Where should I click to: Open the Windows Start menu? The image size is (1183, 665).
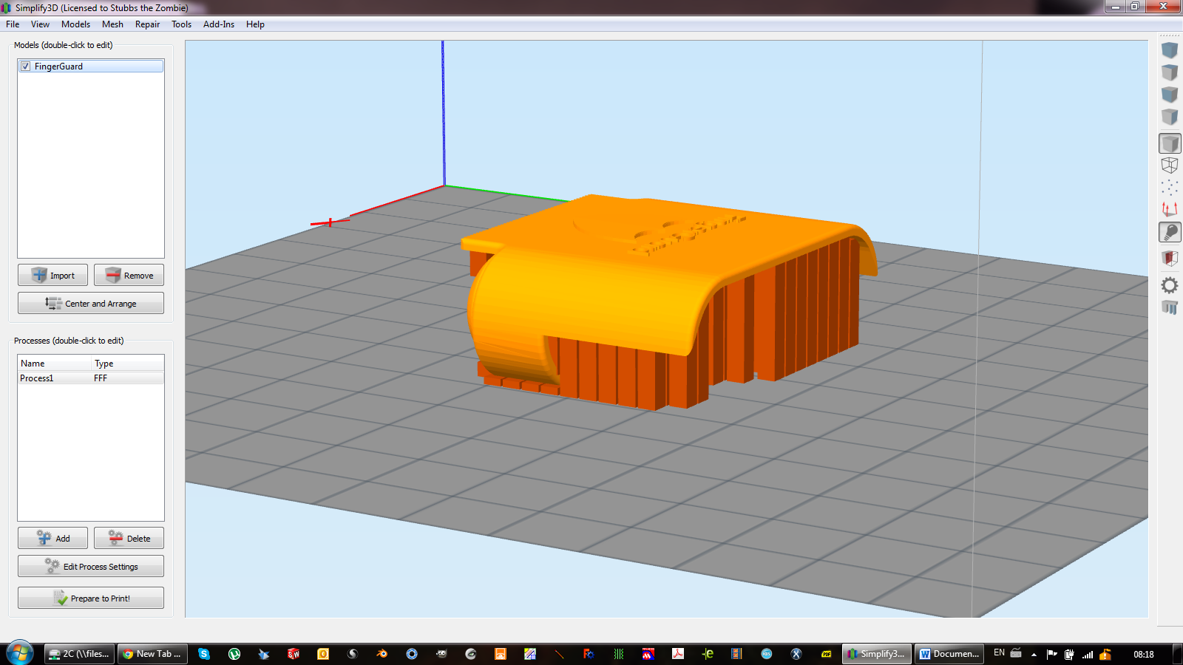coord(20,654)
